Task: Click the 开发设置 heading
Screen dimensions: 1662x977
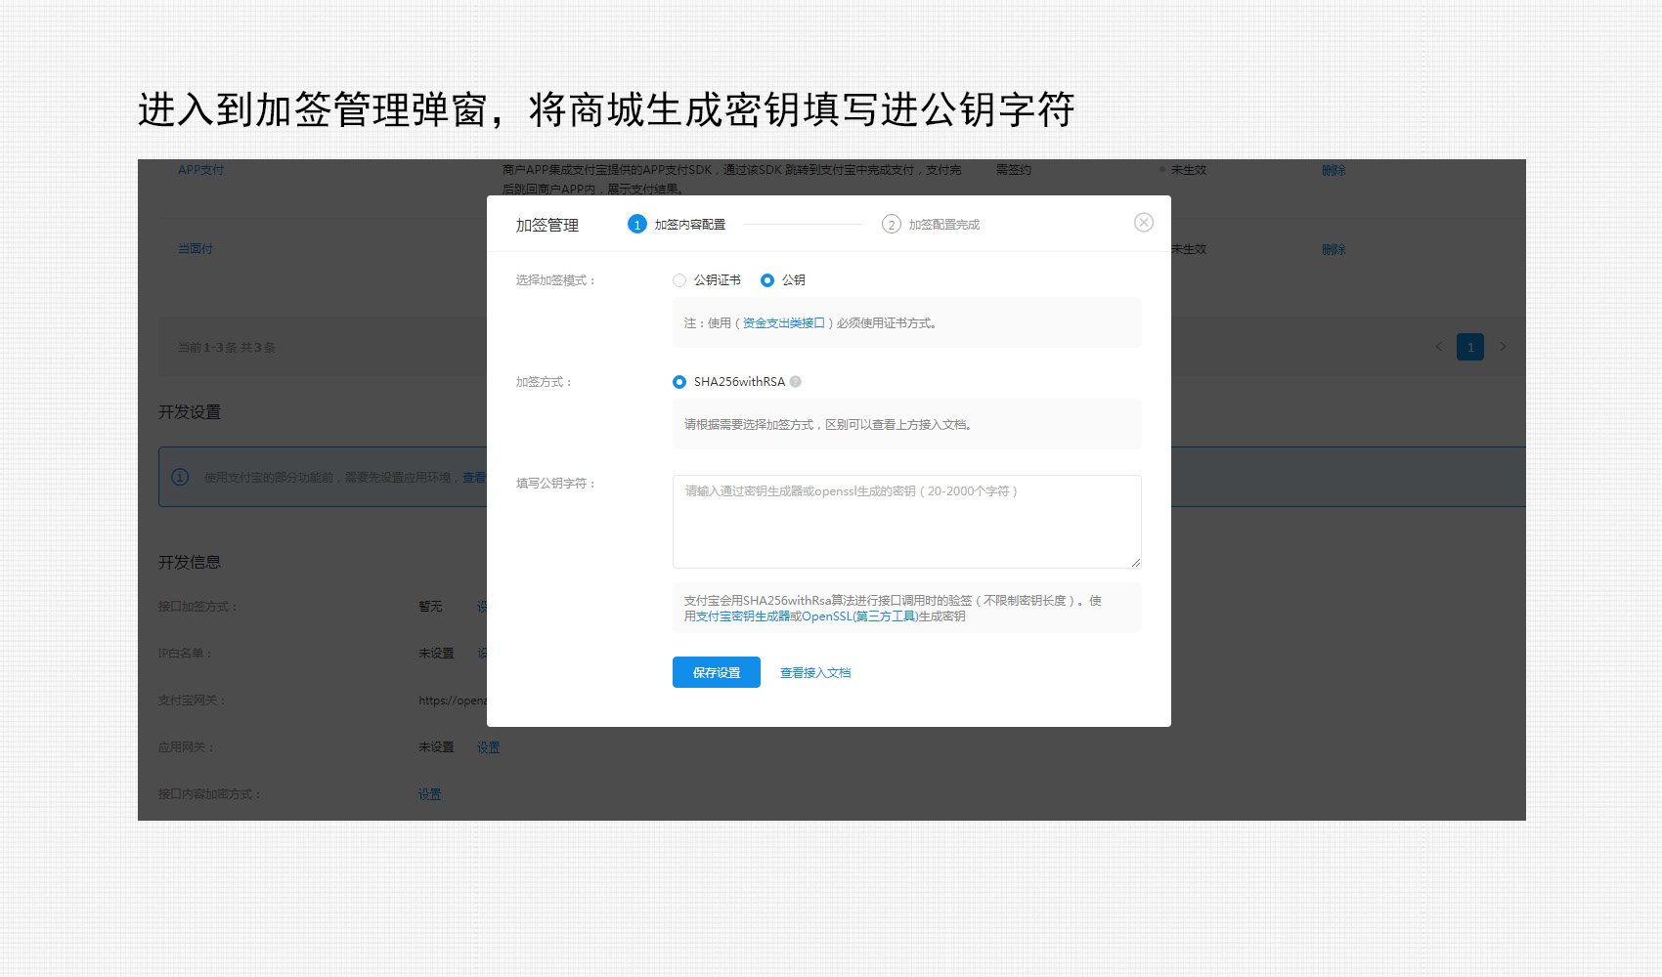Action: coord(190,412)
